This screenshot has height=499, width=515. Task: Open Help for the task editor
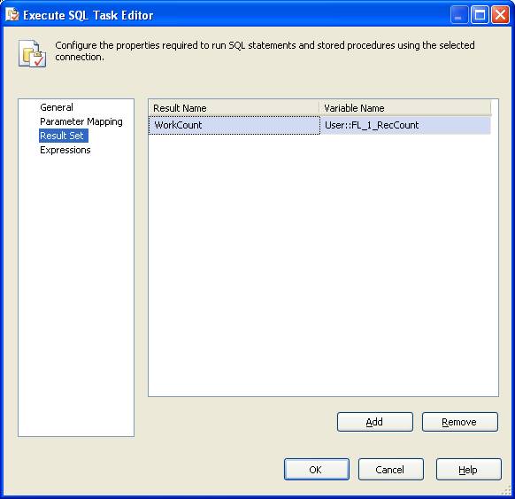[x=469, y=470]
